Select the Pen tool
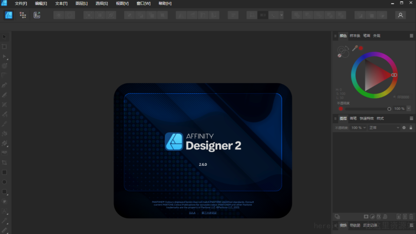 click(4, 85)
